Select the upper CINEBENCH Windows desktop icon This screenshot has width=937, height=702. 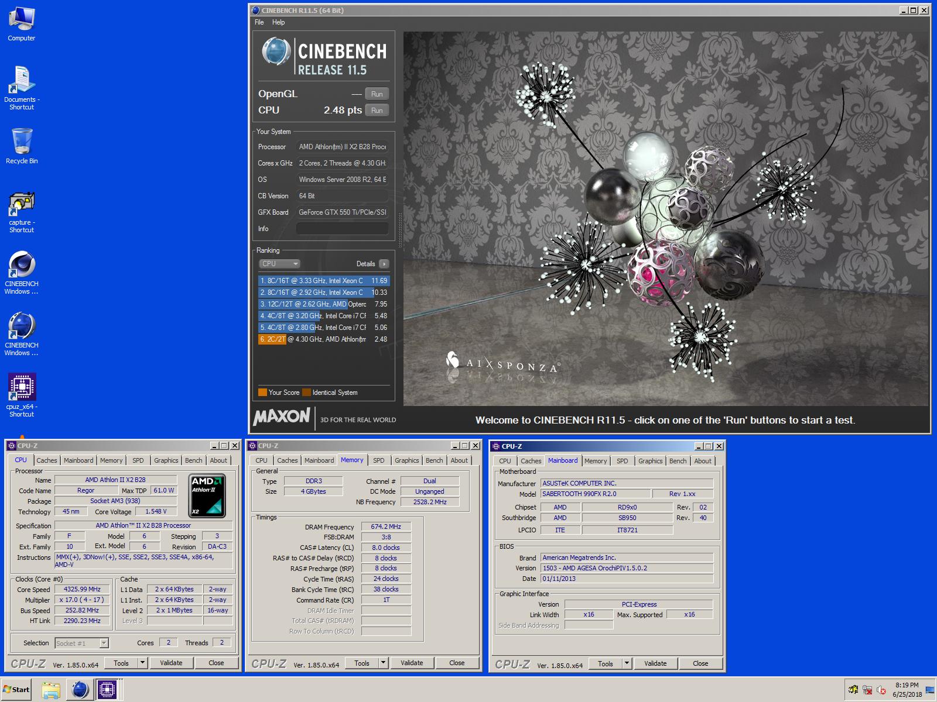click(x=22, y=273)
